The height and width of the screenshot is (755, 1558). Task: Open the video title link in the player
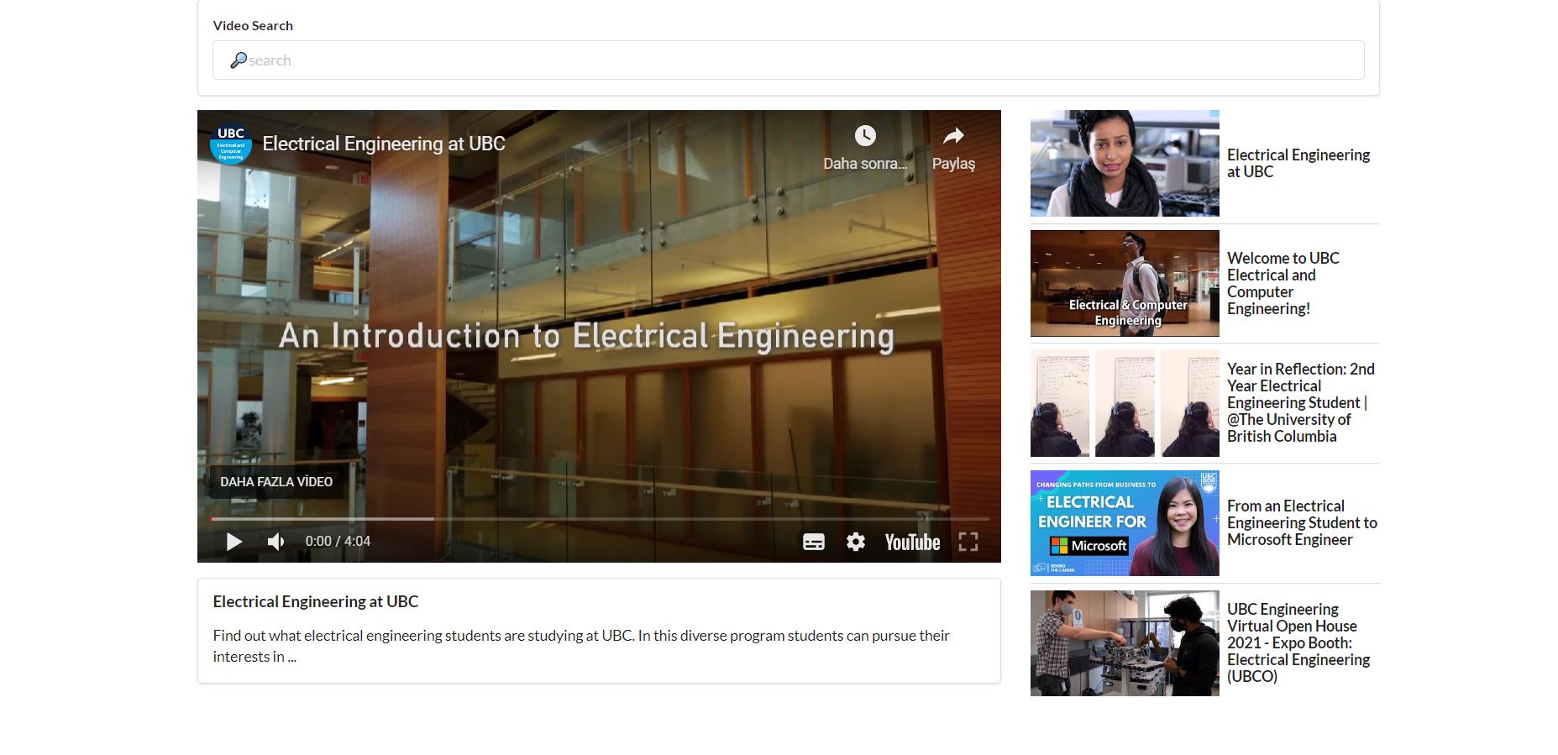tap(384, 144)
